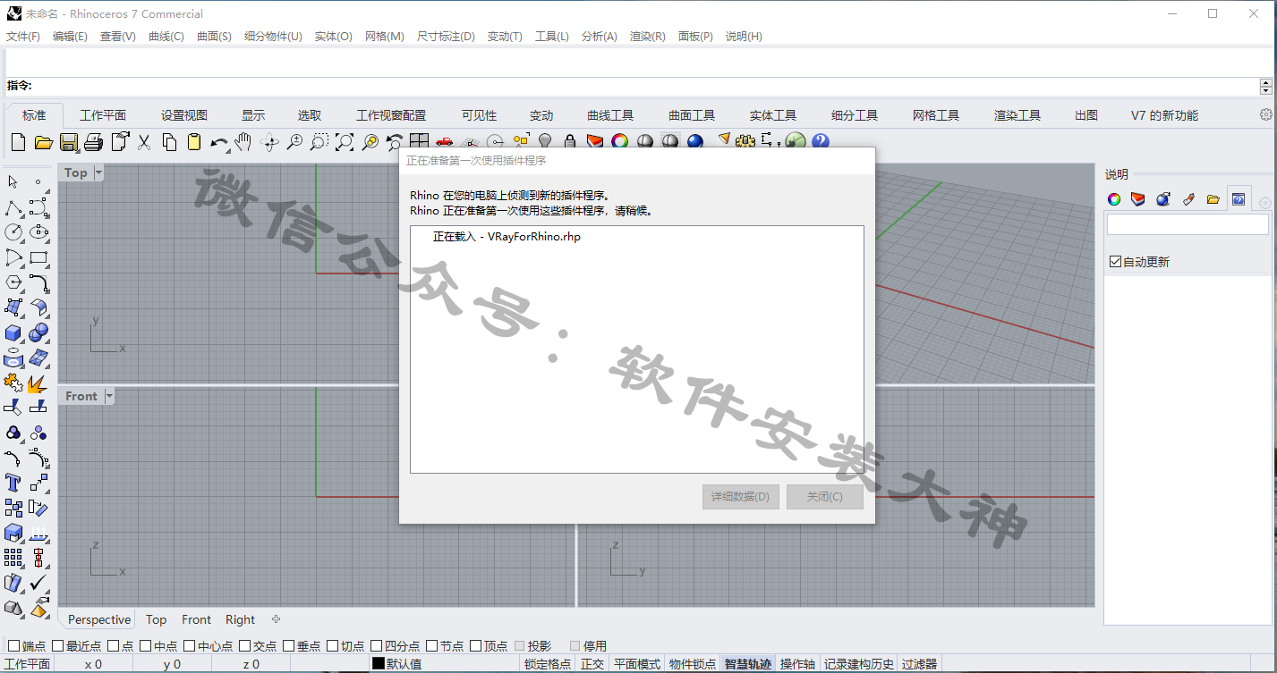Click the Zoom extents icon

tap(345, 142)
